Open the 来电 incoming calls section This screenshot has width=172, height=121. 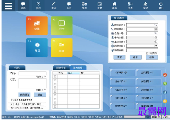tap(54, 5)
